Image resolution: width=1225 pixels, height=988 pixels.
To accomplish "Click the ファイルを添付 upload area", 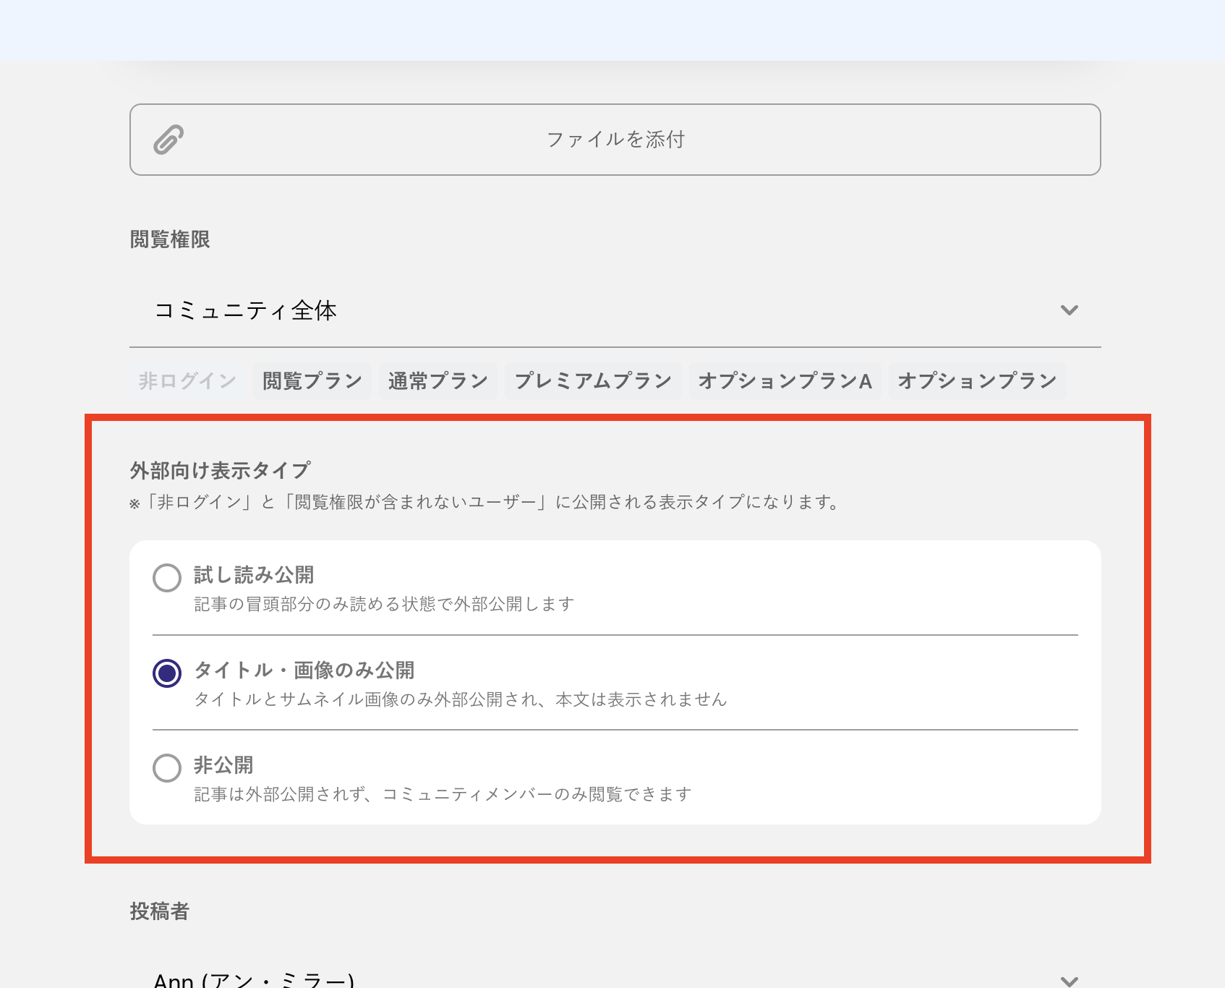I will [x=615, y=140].
